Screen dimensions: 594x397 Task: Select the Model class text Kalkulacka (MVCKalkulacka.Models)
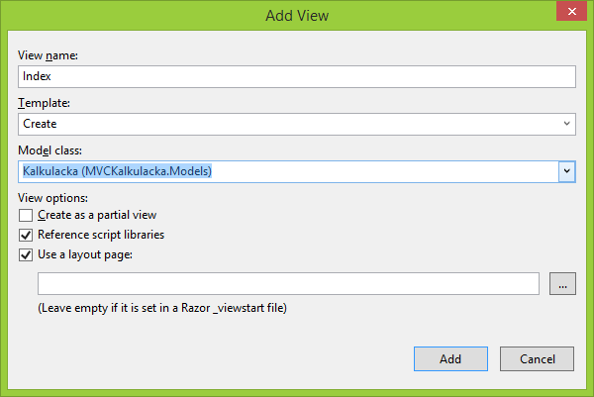click(x=117, y=171)
